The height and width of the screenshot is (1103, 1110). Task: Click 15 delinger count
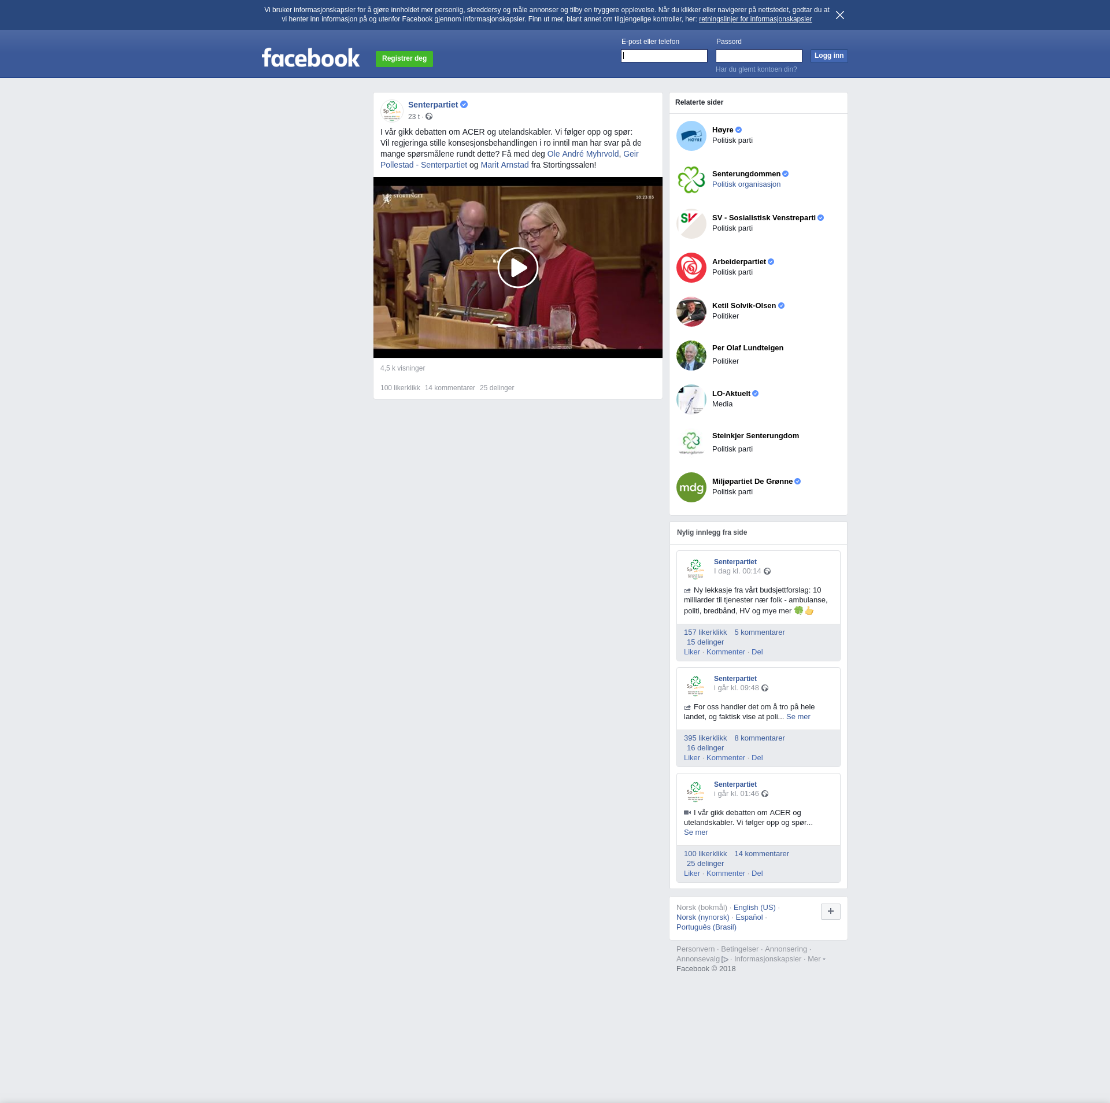pyautogui.click(x=705, y=642)
